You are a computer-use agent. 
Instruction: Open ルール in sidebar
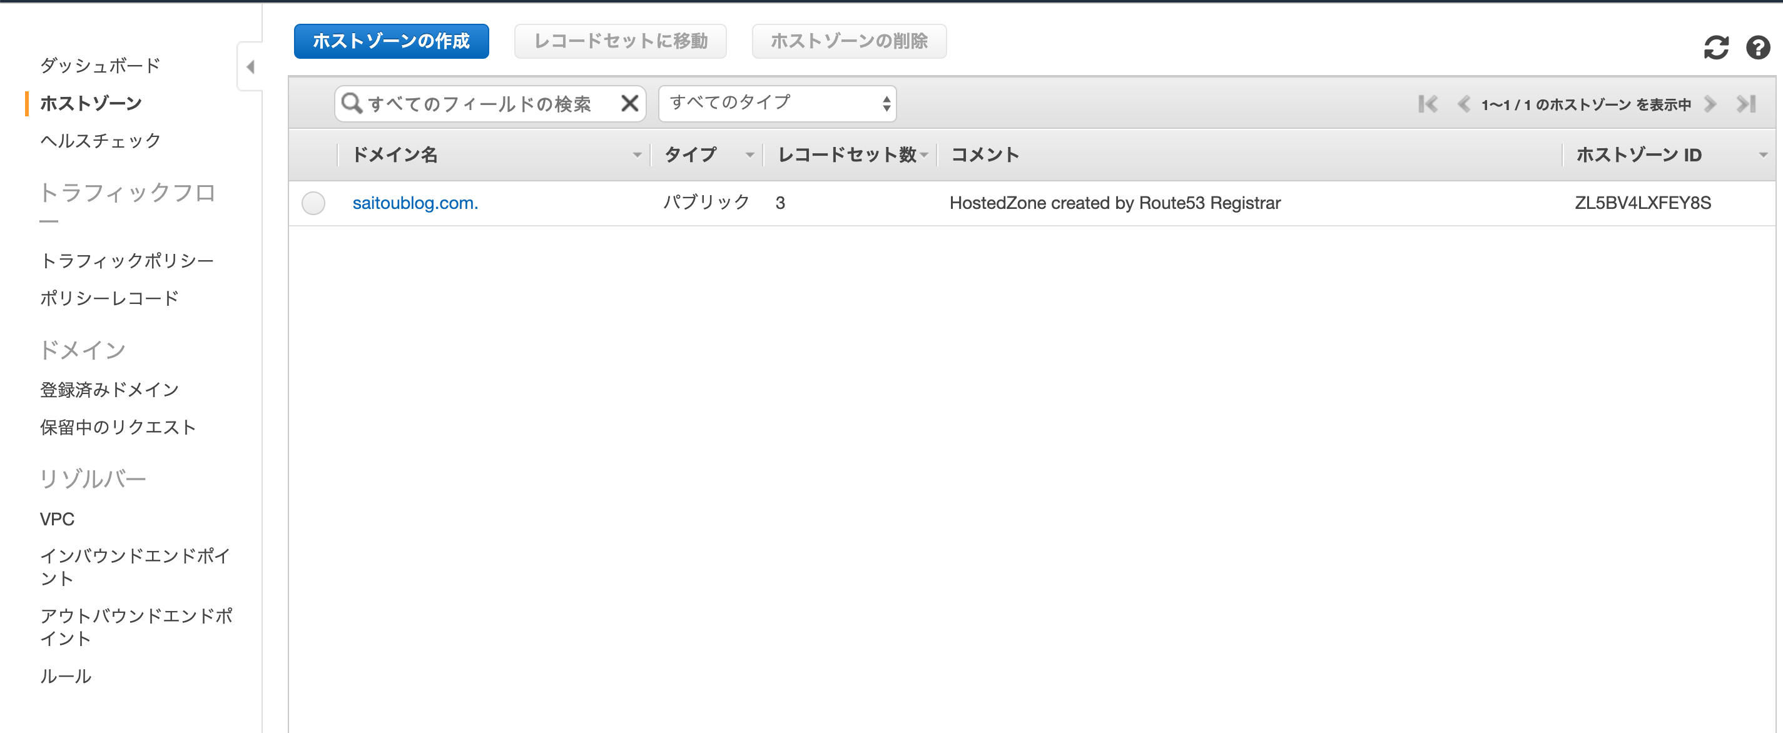coord(66,676)
